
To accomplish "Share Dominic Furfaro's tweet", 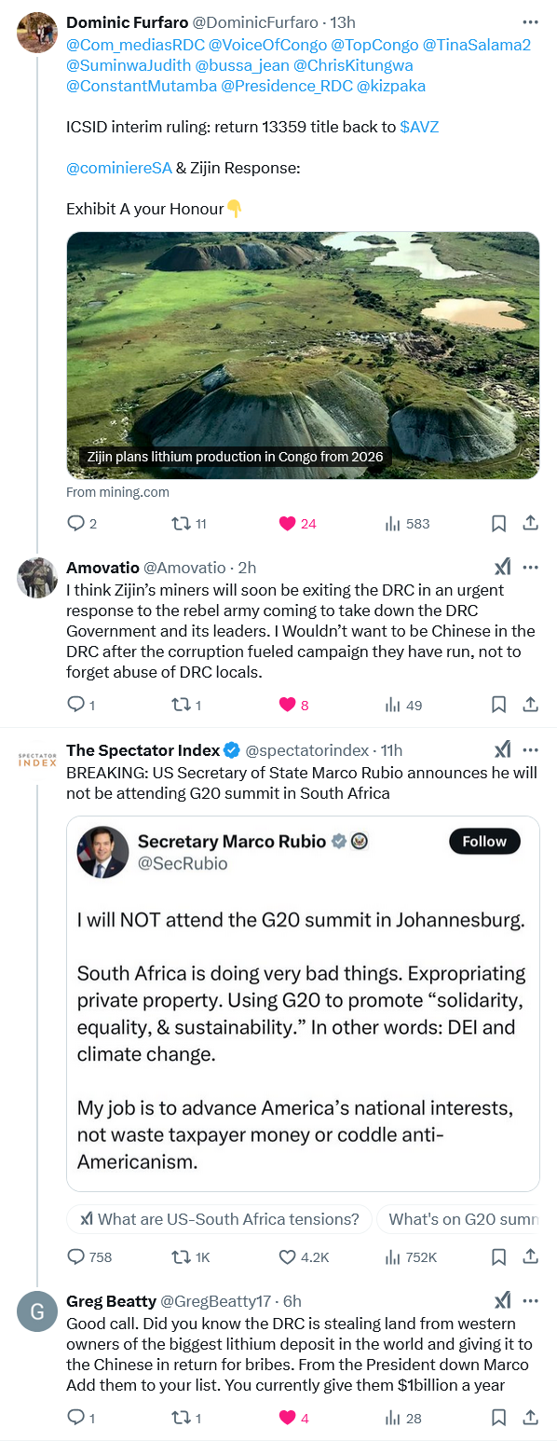I will (530, 524).
